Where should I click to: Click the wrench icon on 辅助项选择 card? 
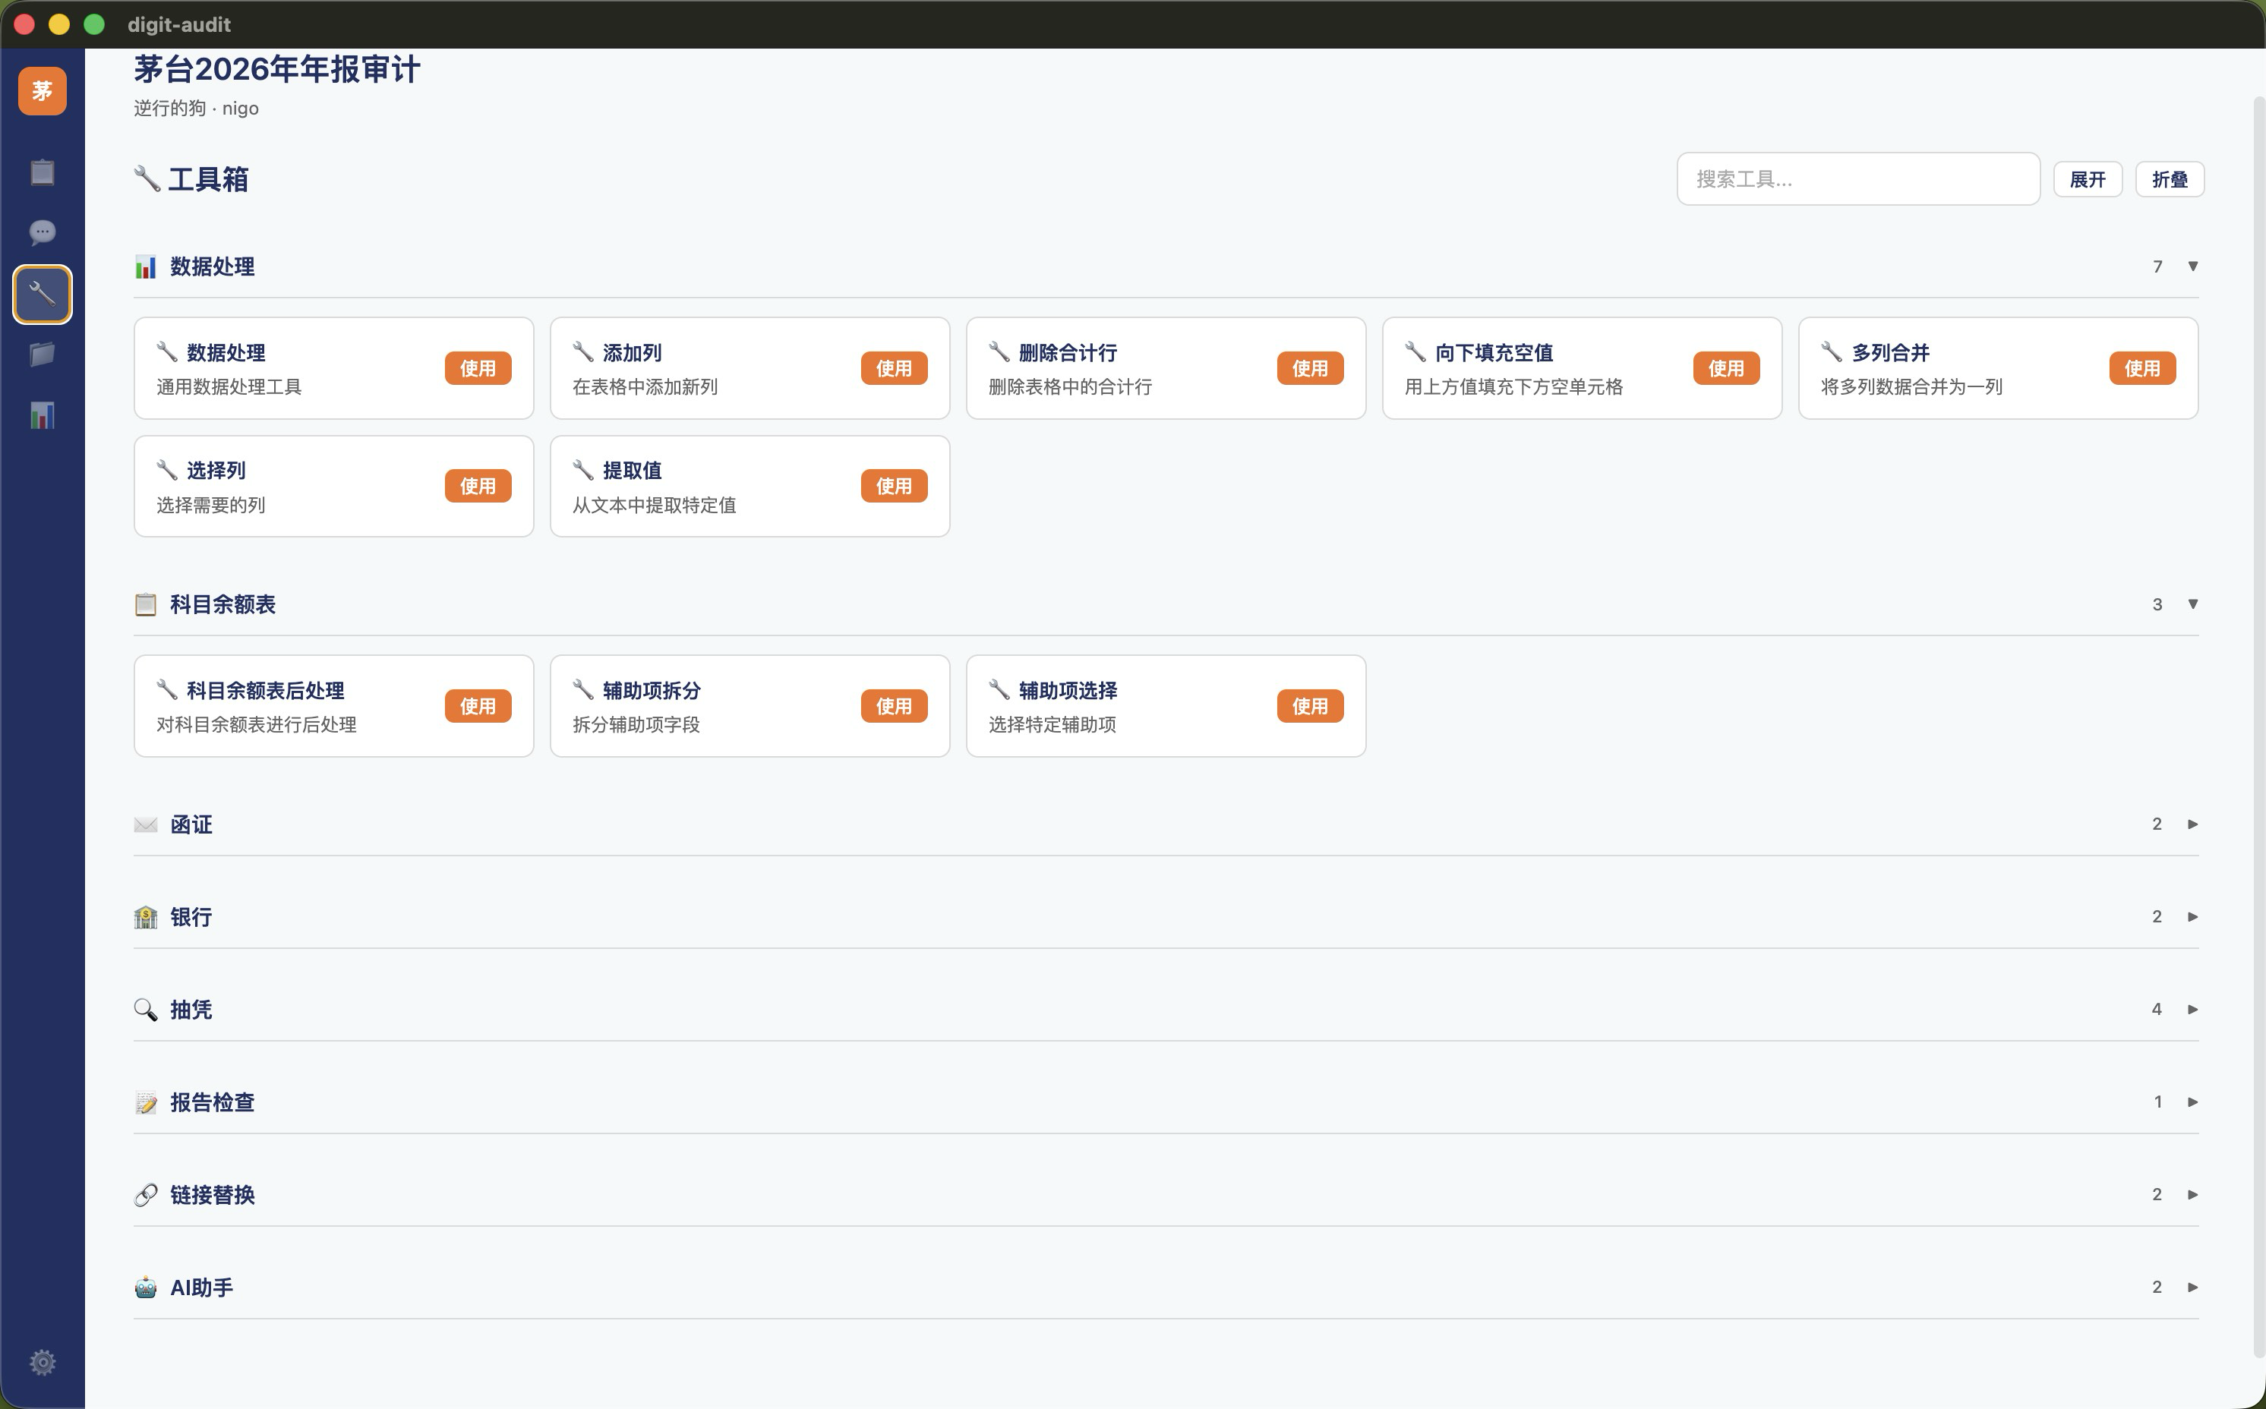pos(999,689)
